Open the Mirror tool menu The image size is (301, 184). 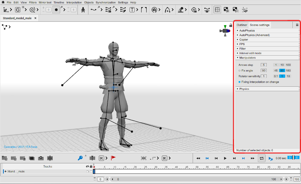pos(45,3)
